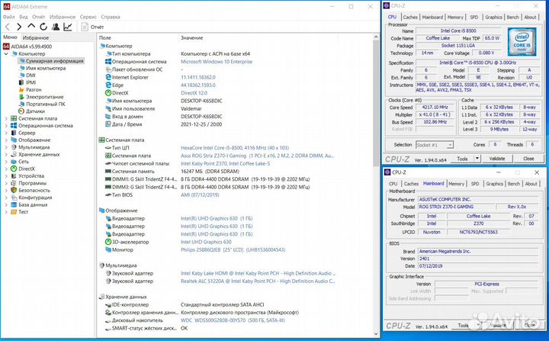Switch to Mainboard tab in top CPU-Z
This screenshot has width=549, height=341.
[432, 18]
